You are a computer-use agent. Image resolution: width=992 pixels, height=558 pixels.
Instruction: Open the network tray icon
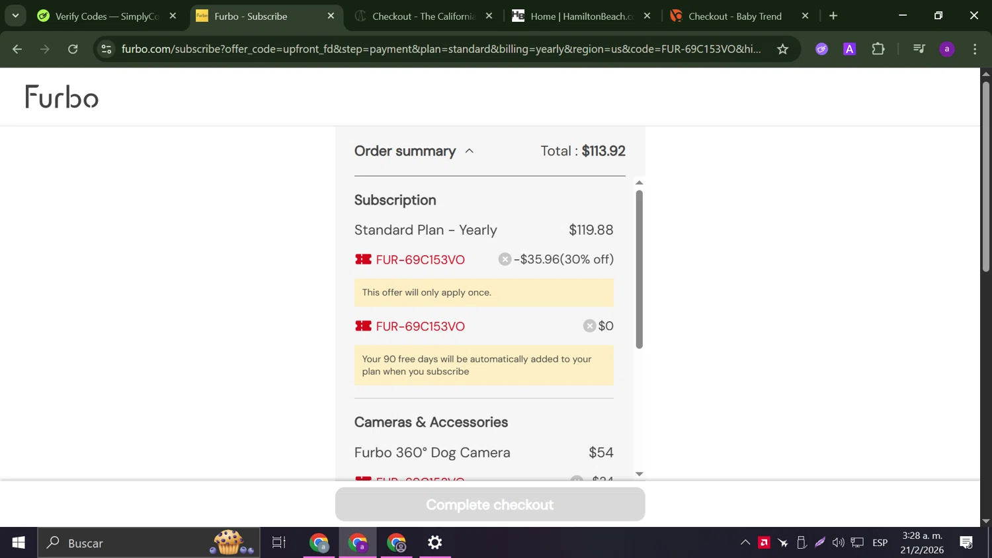[x=857, y=543]
